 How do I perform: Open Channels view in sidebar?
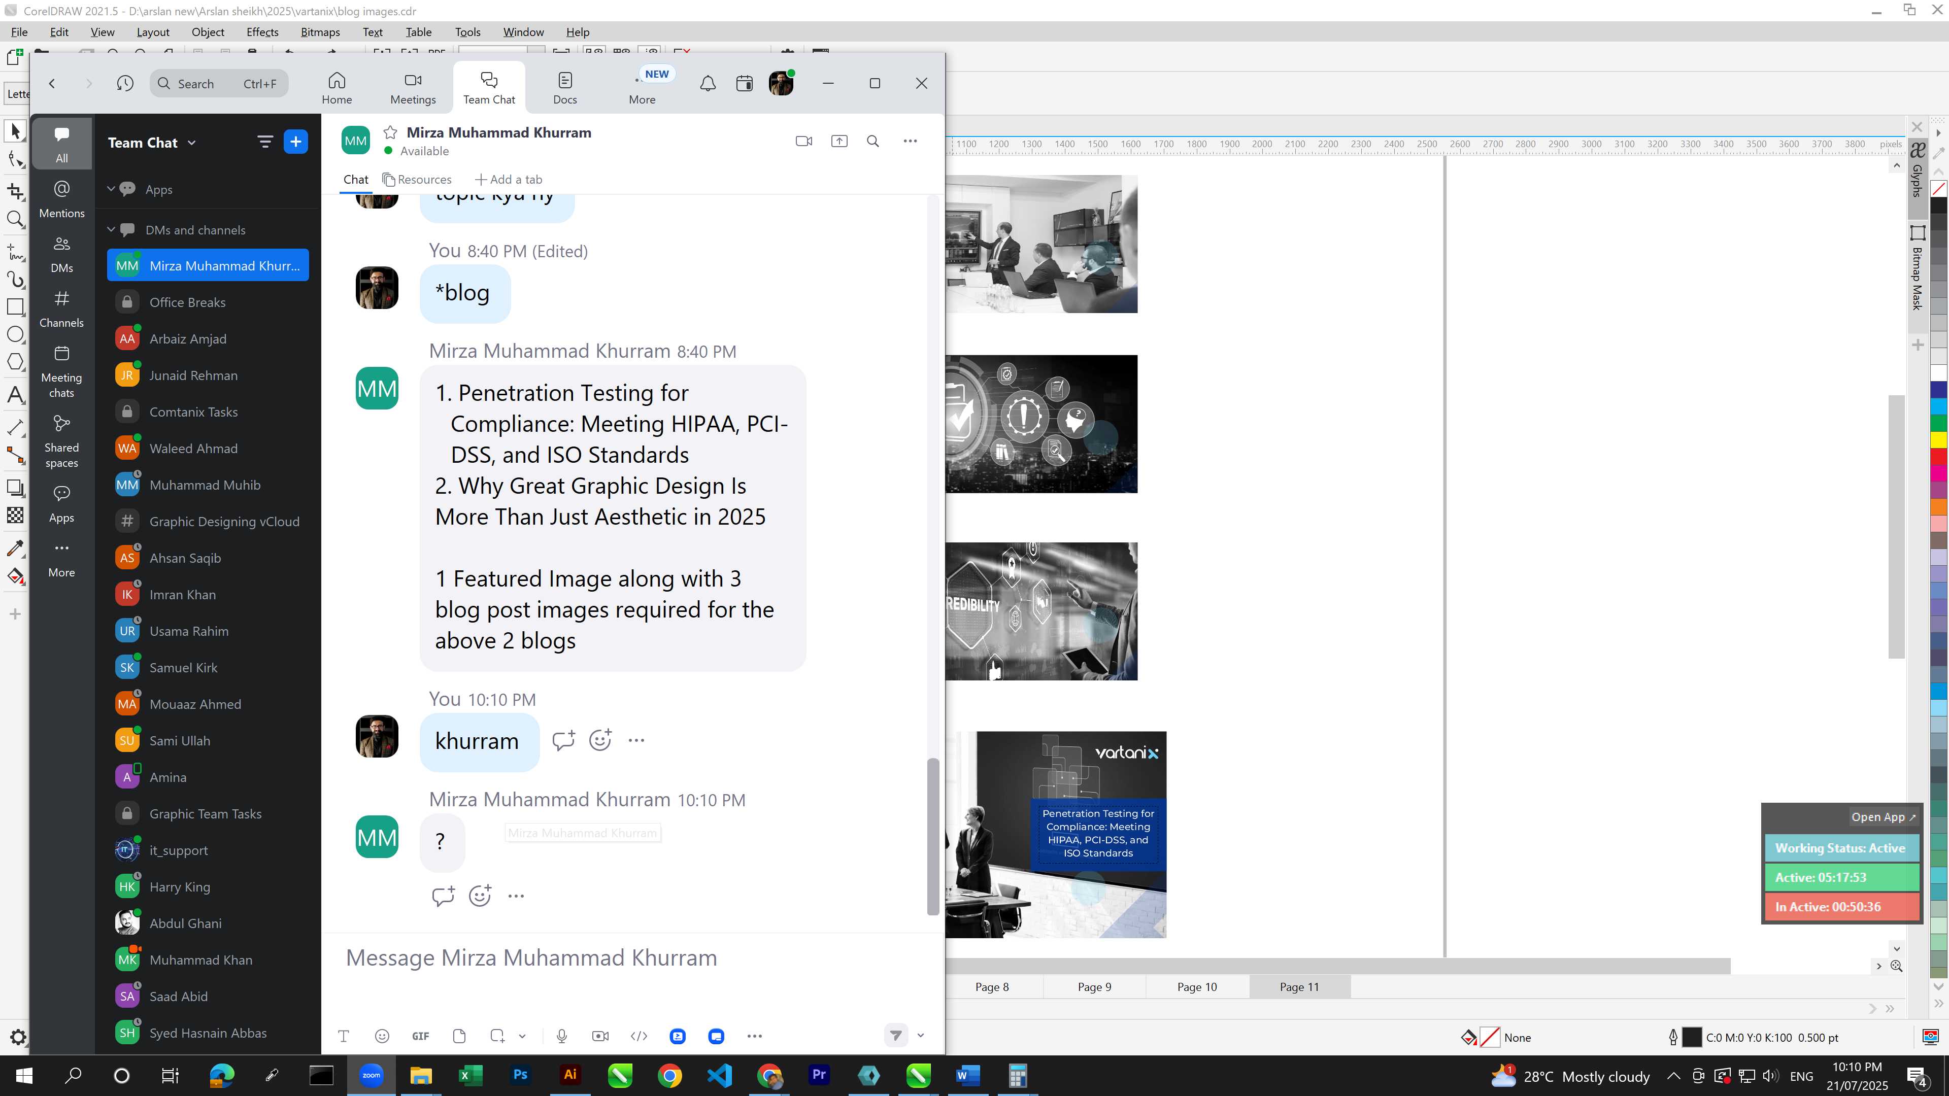[62, 309]
